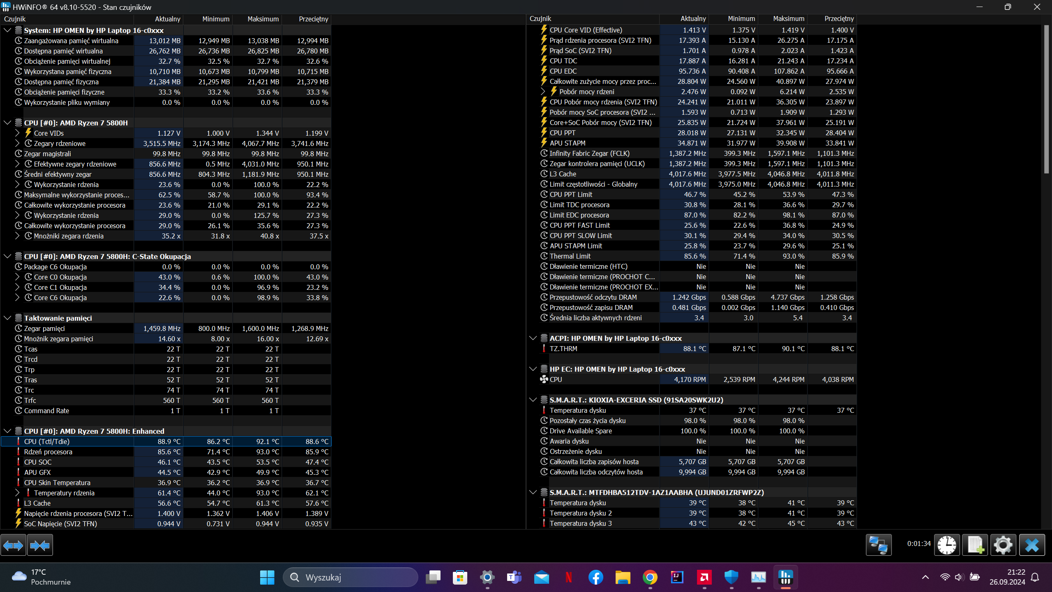
Task: Select the Rdzeń procesora temperature row
Action: [166, 452]
